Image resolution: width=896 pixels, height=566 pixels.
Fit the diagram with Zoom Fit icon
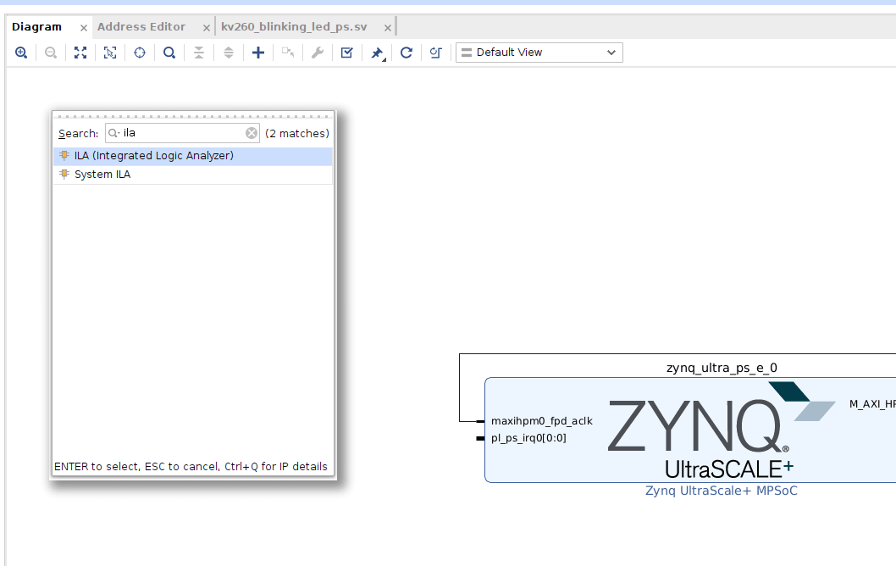point(80,53)
